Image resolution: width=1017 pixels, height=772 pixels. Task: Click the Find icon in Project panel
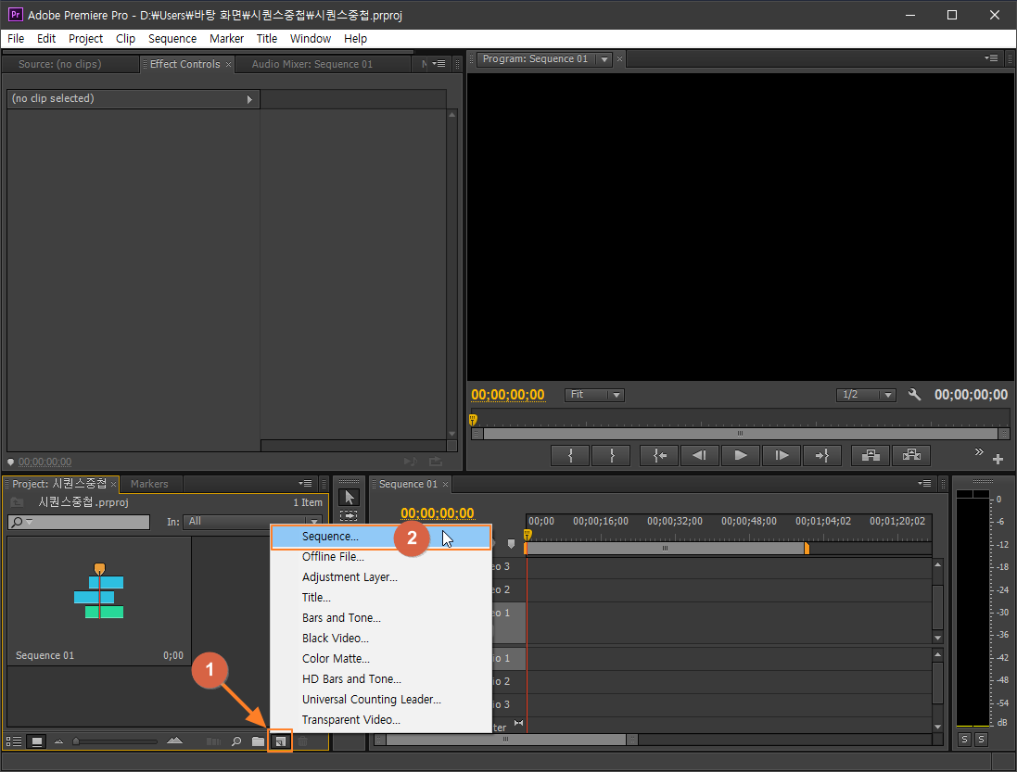pos(236,741)
